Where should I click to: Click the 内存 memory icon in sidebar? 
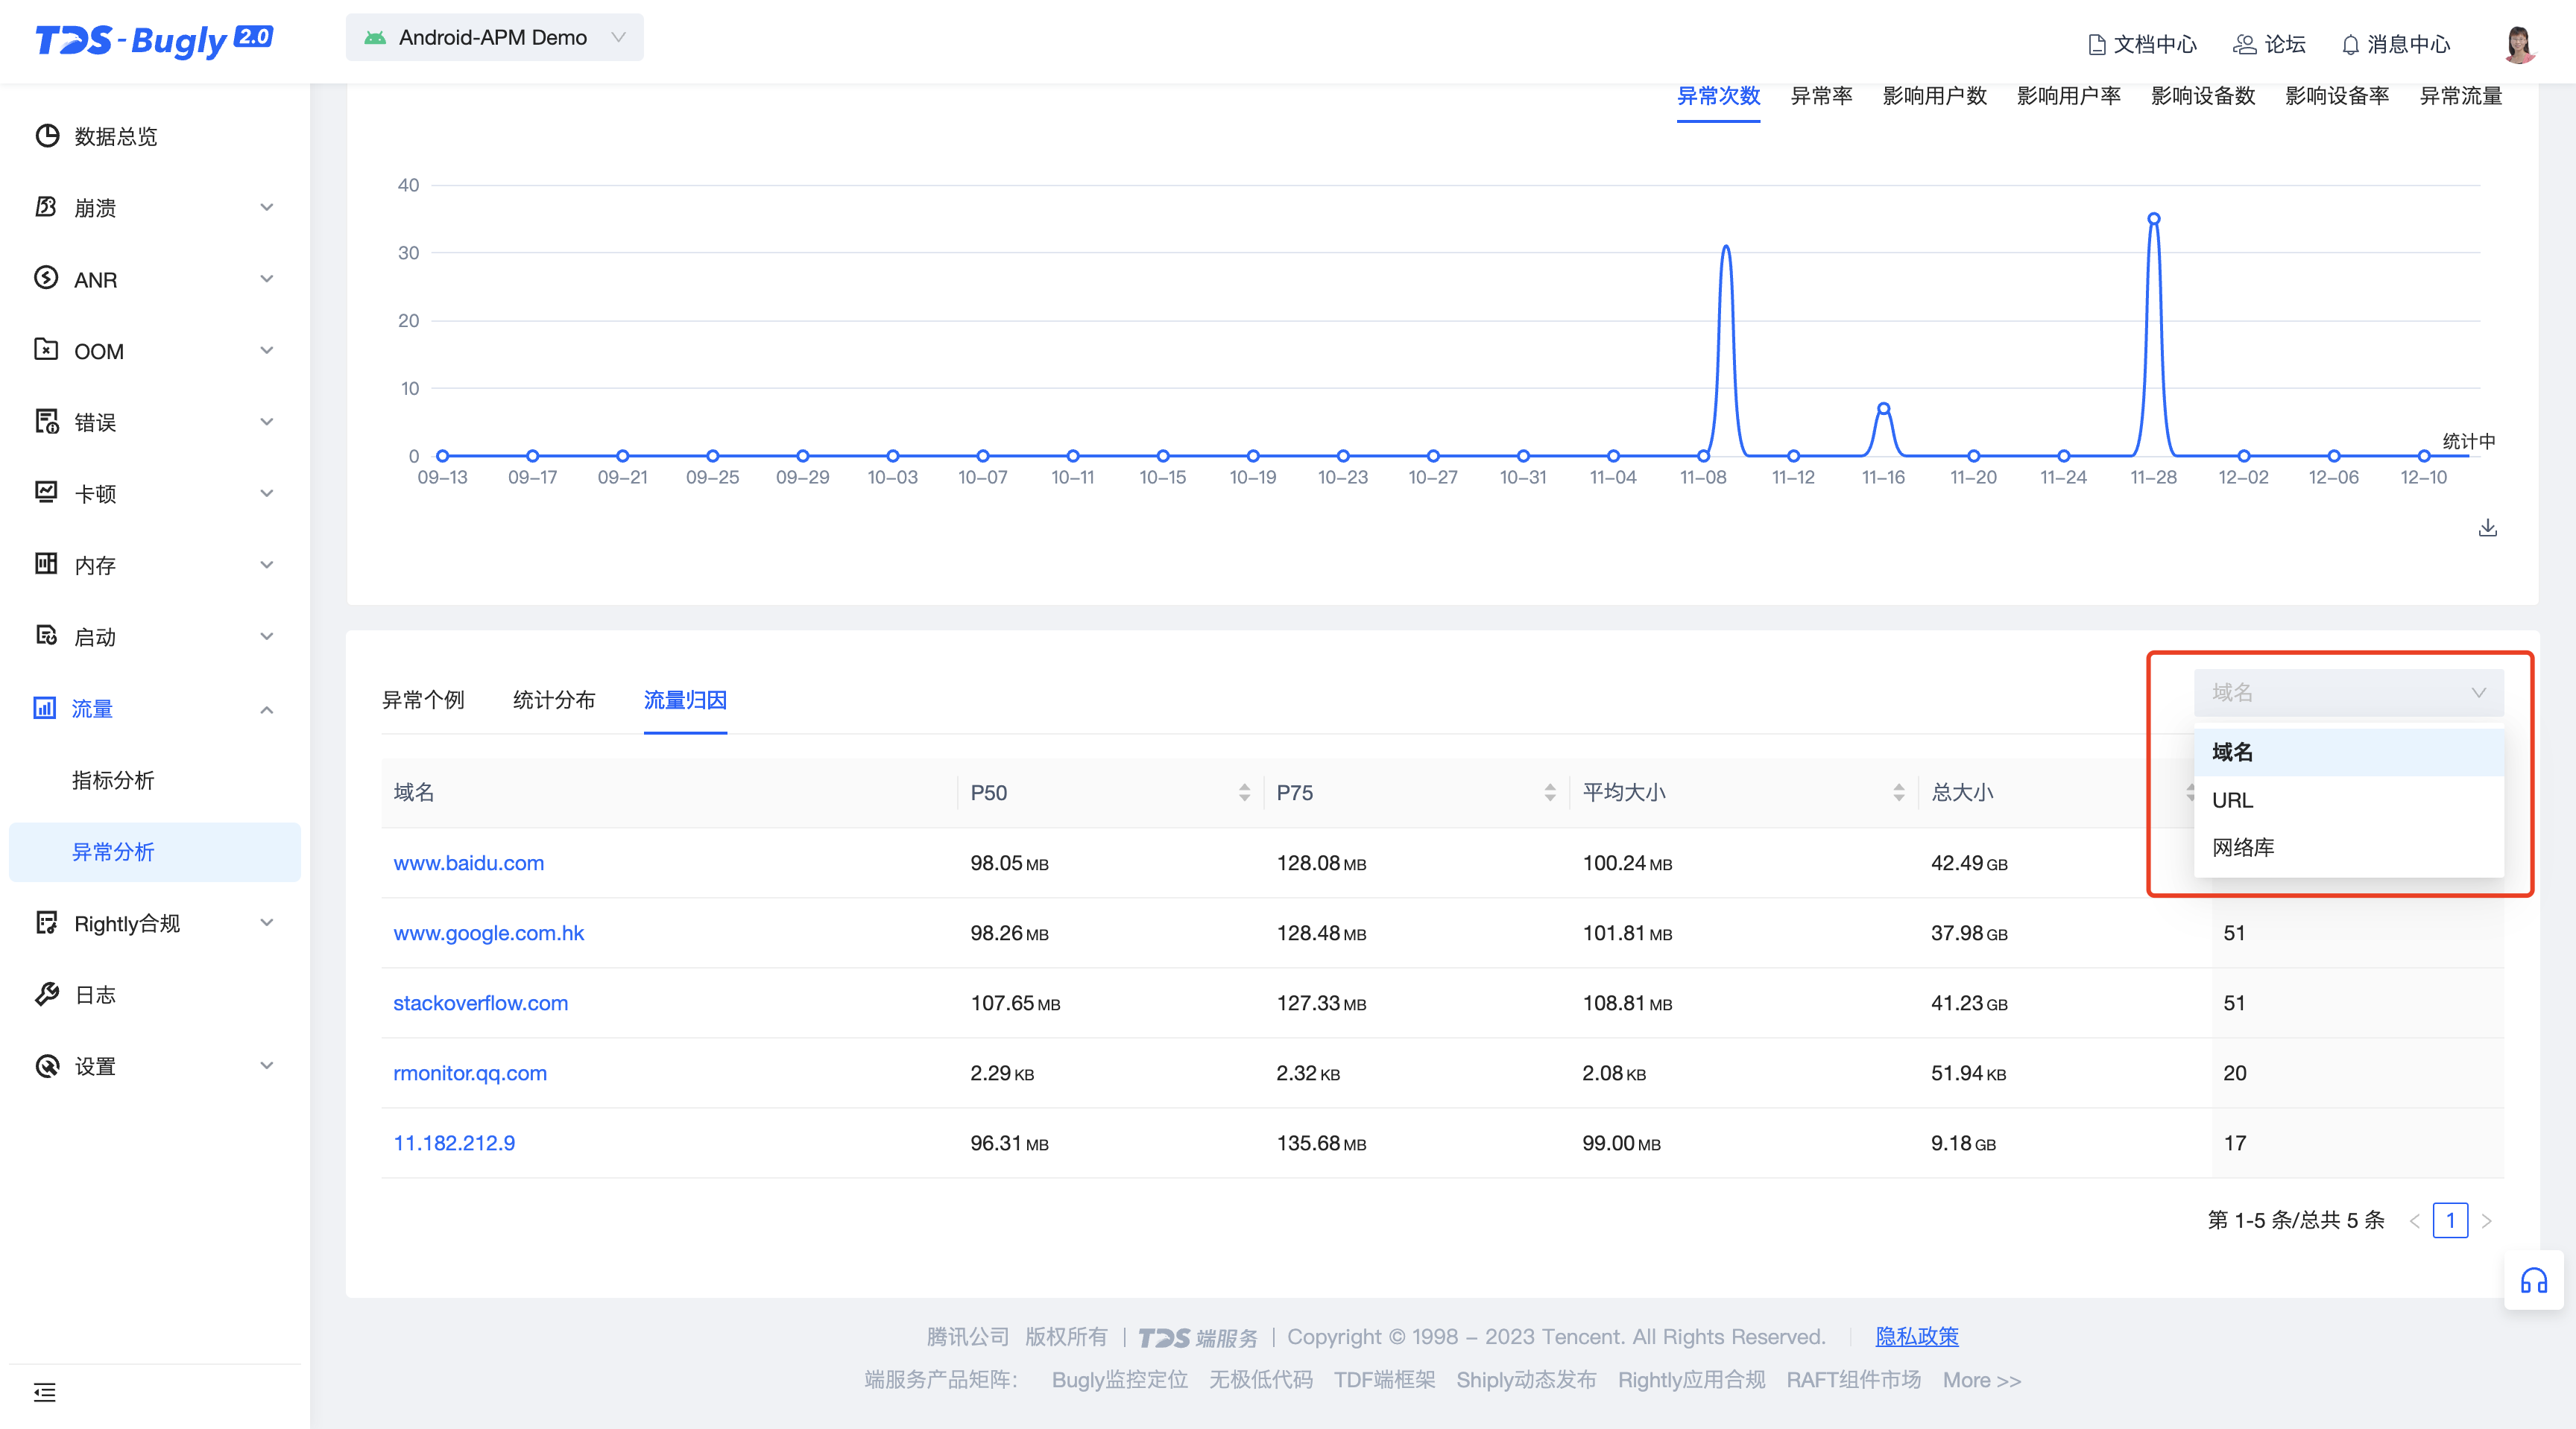(x=46, y=565)
